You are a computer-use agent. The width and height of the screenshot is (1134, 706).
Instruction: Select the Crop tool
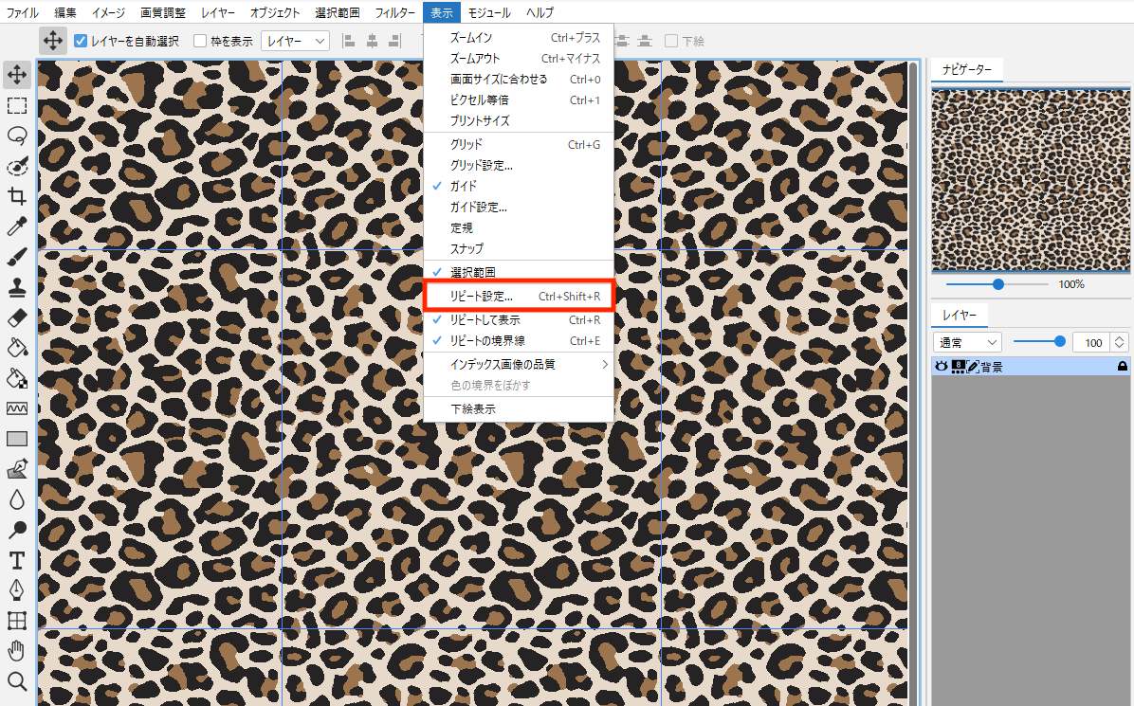pos(16,196)
